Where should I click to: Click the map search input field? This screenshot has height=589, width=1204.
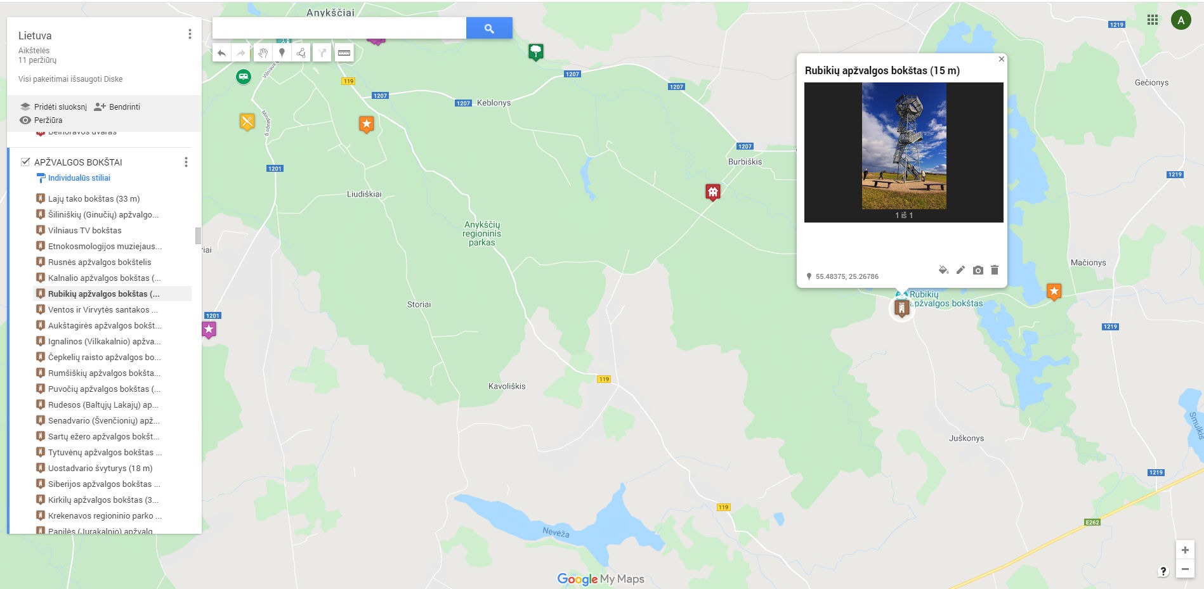[x=339, y=28]
